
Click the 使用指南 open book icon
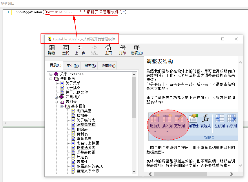click(x=56, y=78)
